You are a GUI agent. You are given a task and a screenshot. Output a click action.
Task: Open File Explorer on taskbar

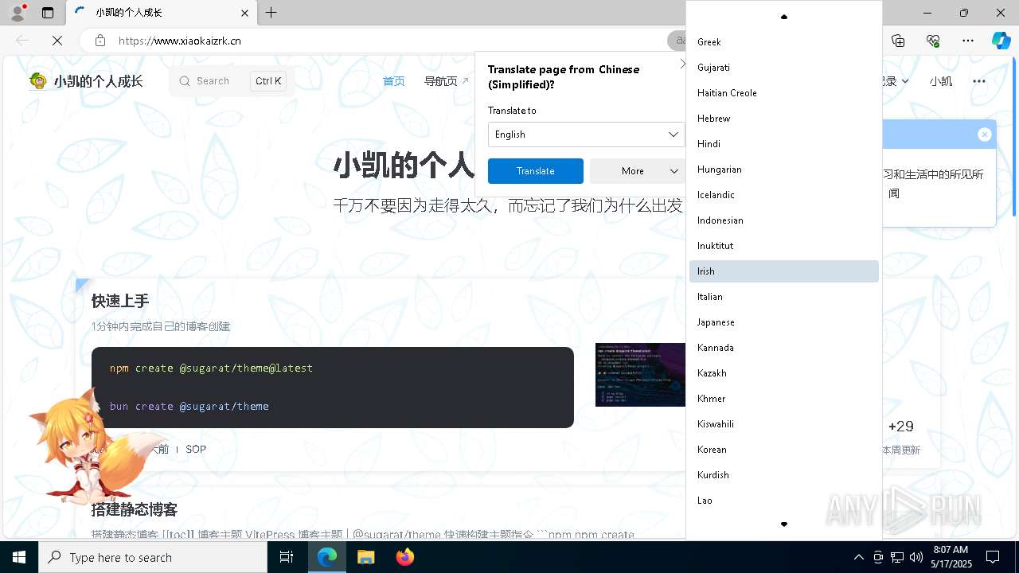365,557
